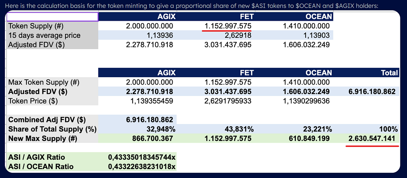Select the 15 days average price label

[x=52, y=35]
